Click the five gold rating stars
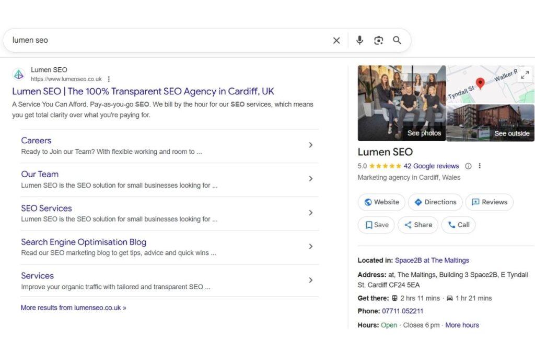The width and height of the screenshot is (535, 356). (x=385, y=166)
